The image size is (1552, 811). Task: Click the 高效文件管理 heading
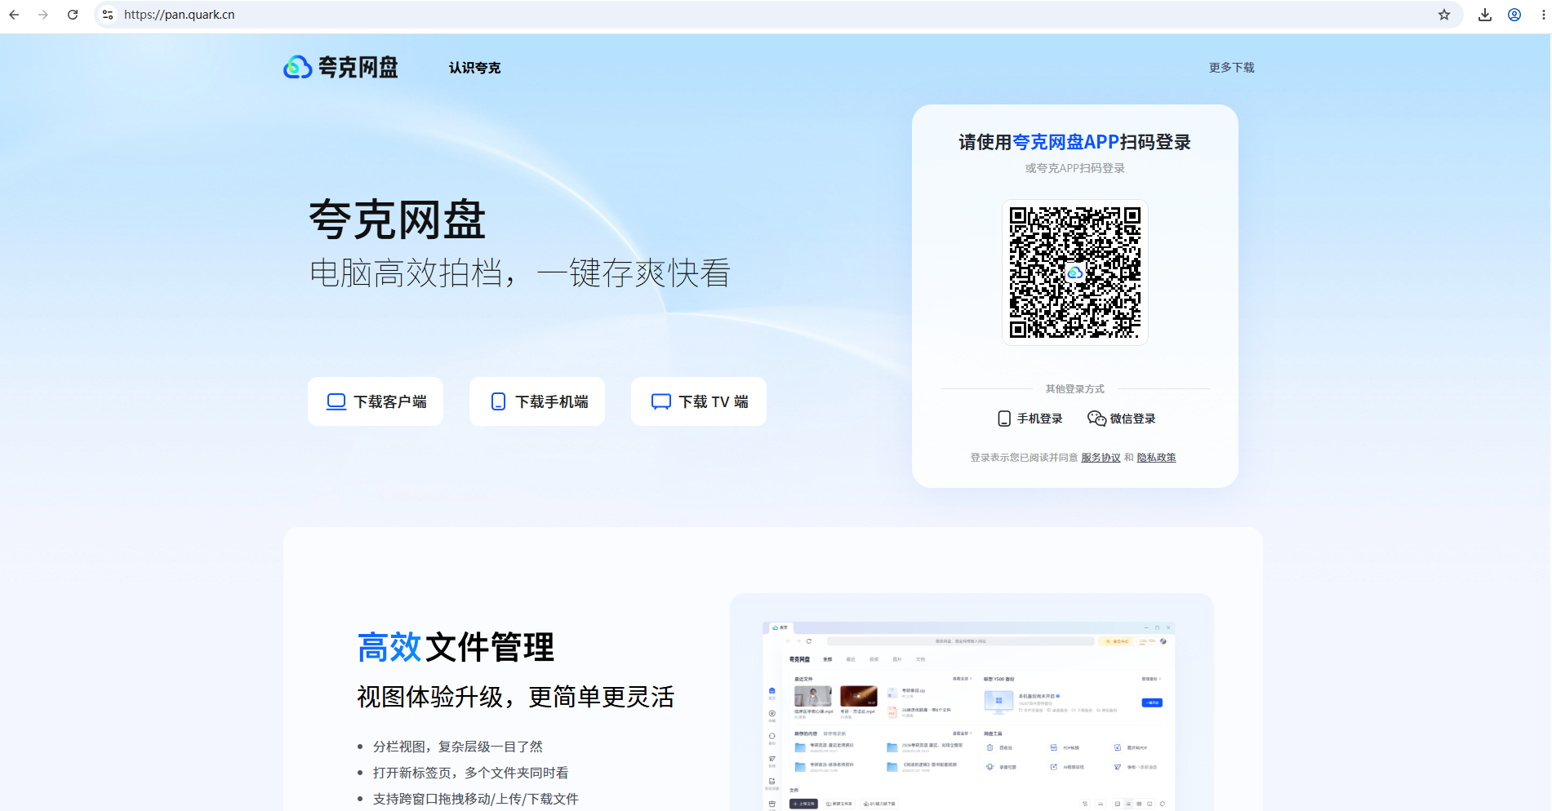[456, 647]
